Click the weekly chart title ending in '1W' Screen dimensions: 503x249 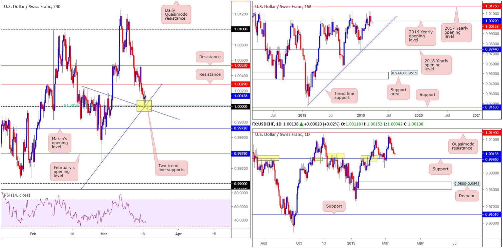tap(283, 7)
